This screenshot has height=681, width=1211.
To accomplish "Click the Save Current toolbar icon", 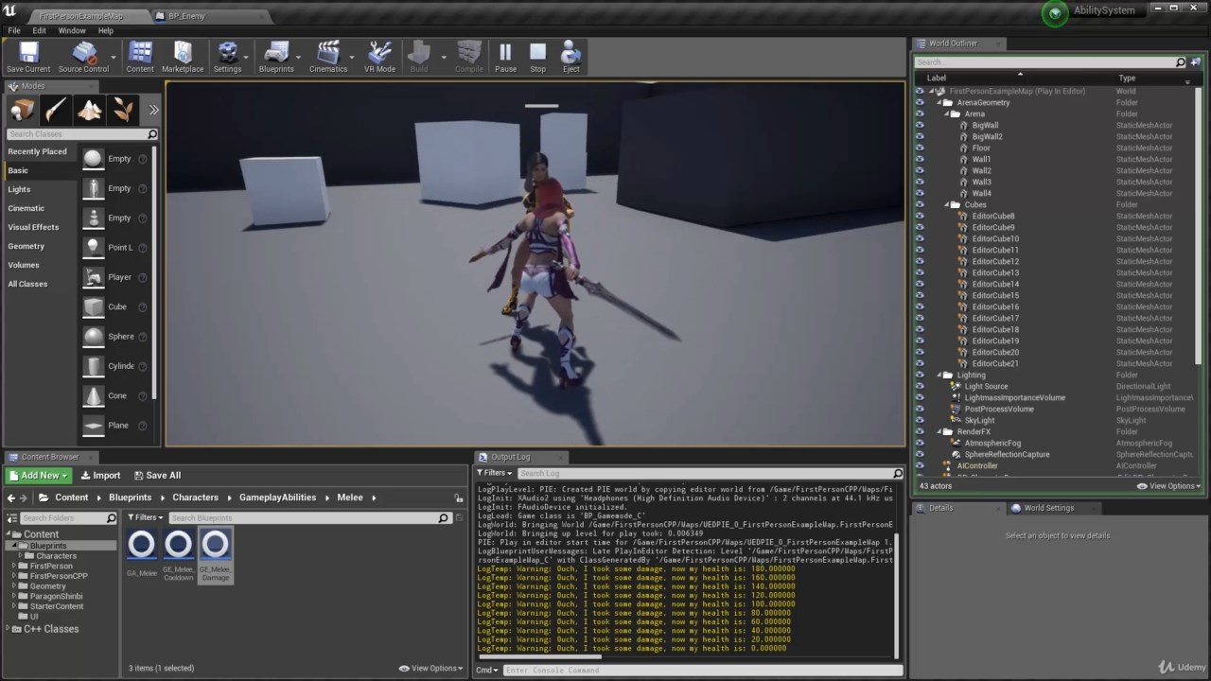I will coord(28,57).
